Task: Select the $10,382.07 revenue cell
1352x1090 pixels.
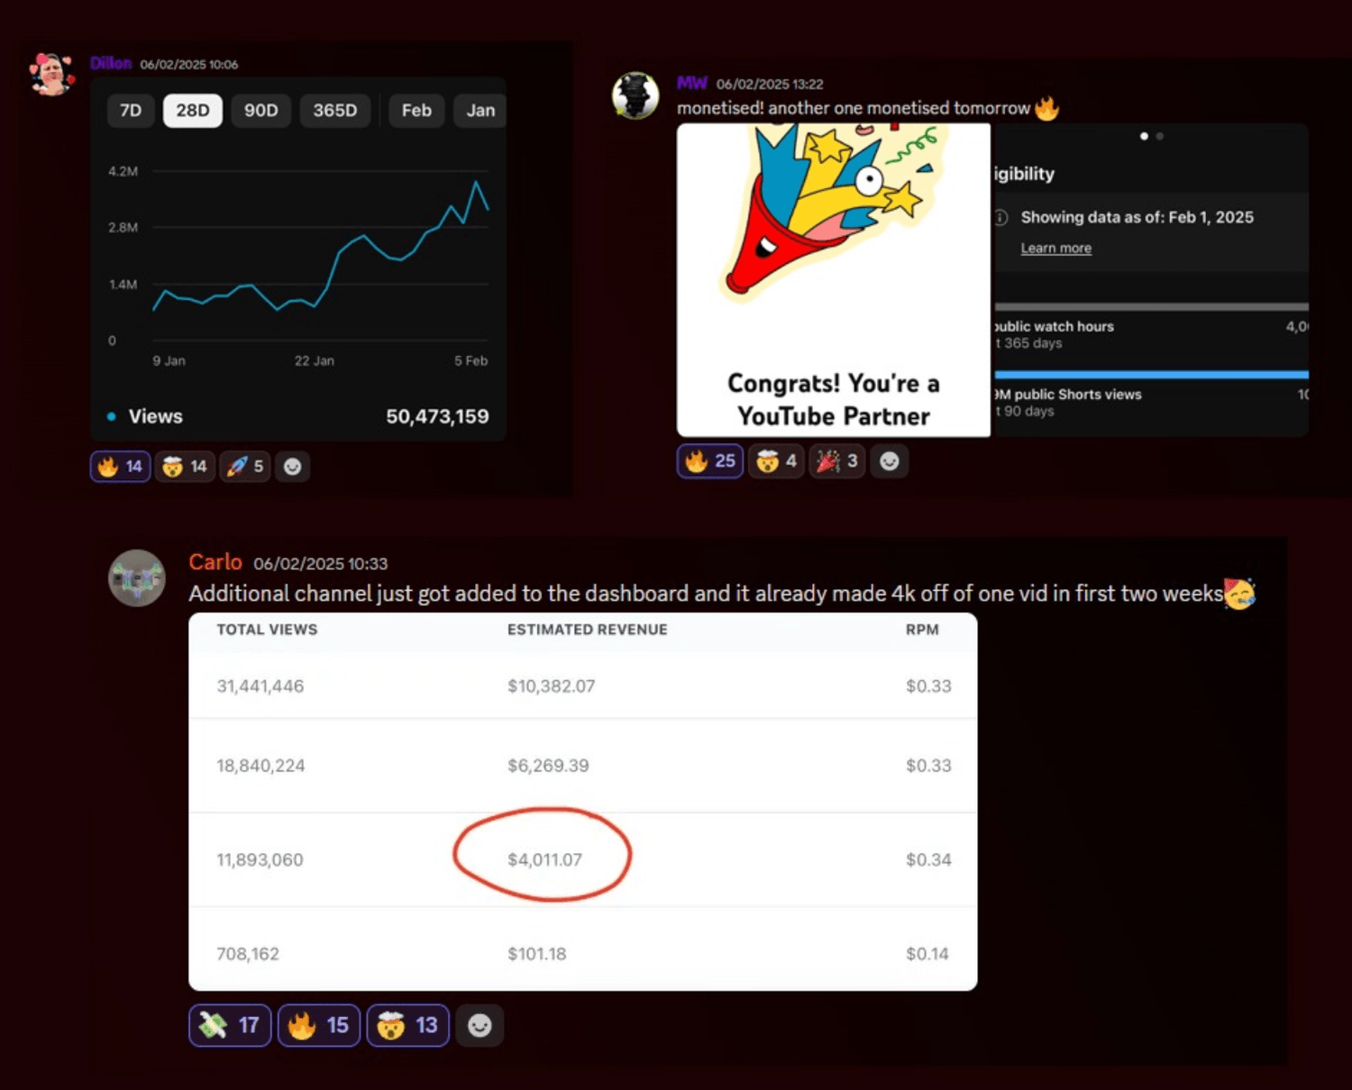Action: (552, 686)
